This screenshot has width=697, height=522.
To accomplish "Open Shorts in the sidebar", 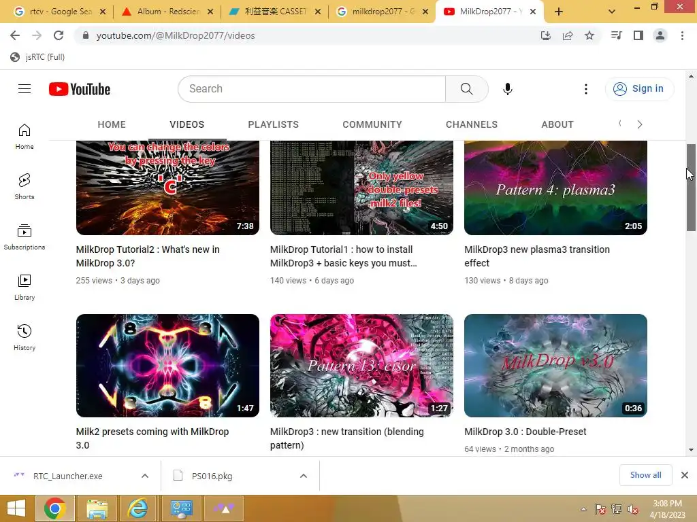I will (x=25, y=186).
